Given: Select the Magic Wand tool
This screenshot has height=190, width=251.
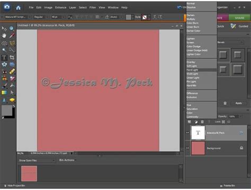Looking at the screenshot, I should (4, 50).
